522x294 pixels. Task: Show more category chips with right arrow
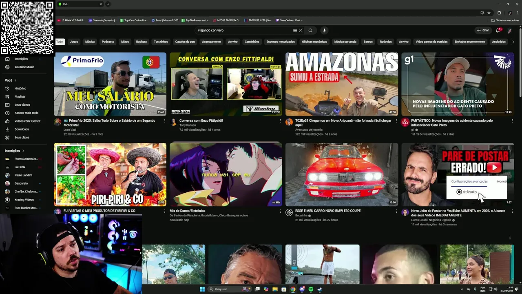(513, 42)
